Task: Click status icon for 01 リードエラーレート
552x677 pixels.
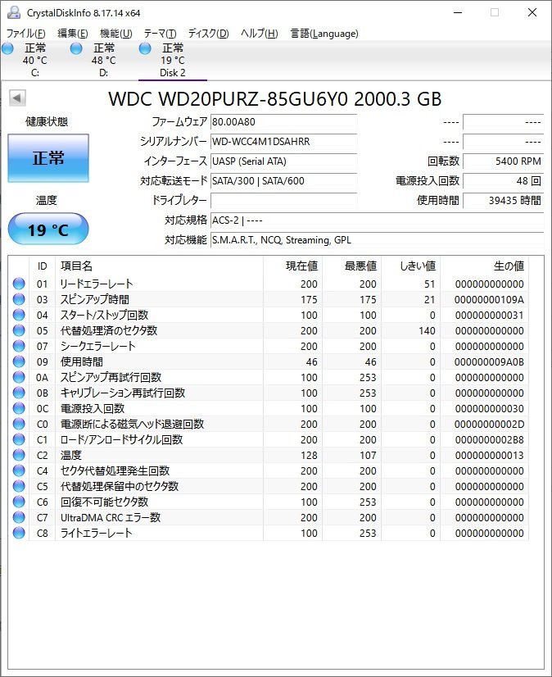Action: [19, 284]
